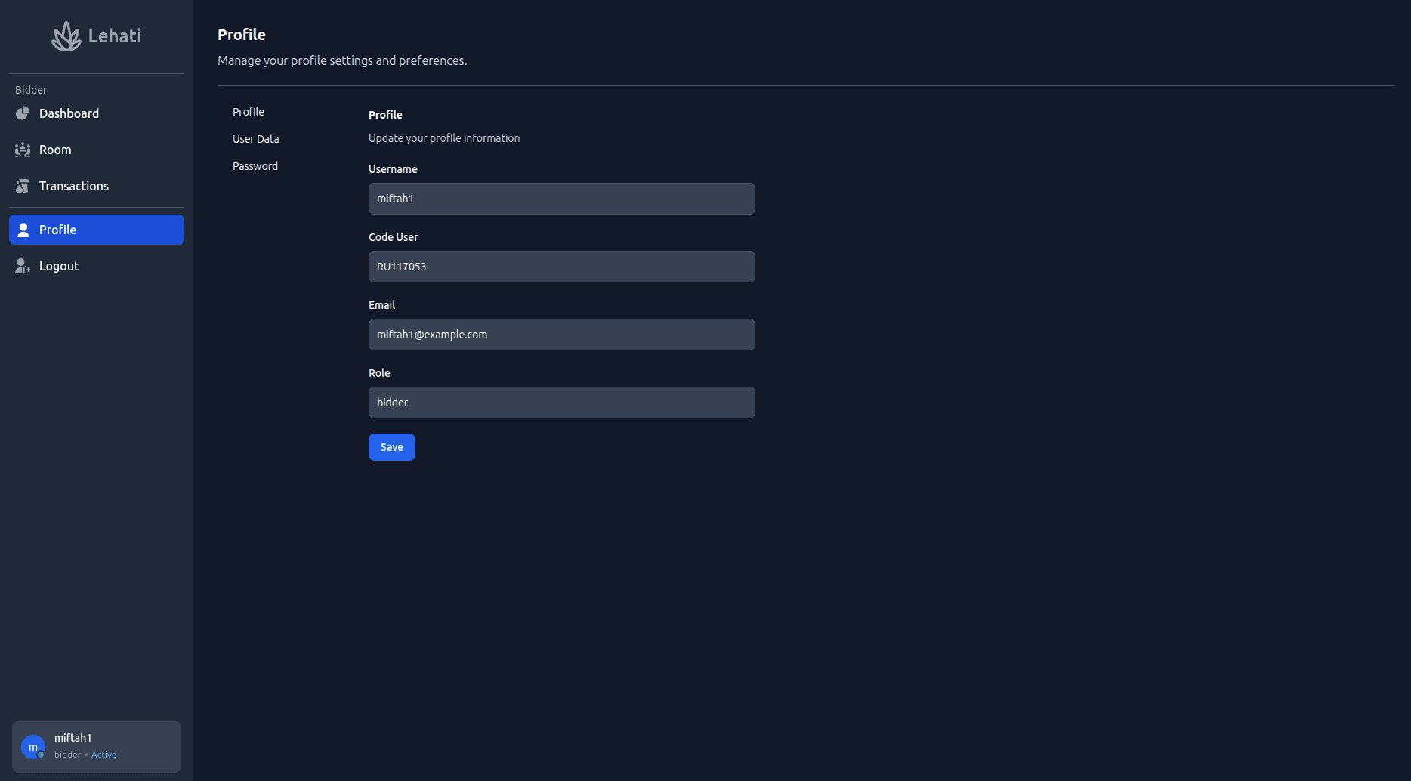The width and height of the screenshot is (1411, 781).
Task: Switch to the User Data tab
Action: (x=256, y=139)
